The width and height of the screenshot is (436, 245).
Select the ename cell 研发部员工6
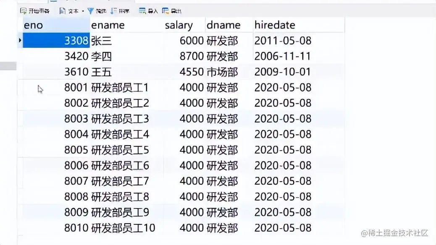(x=127, y=165)
